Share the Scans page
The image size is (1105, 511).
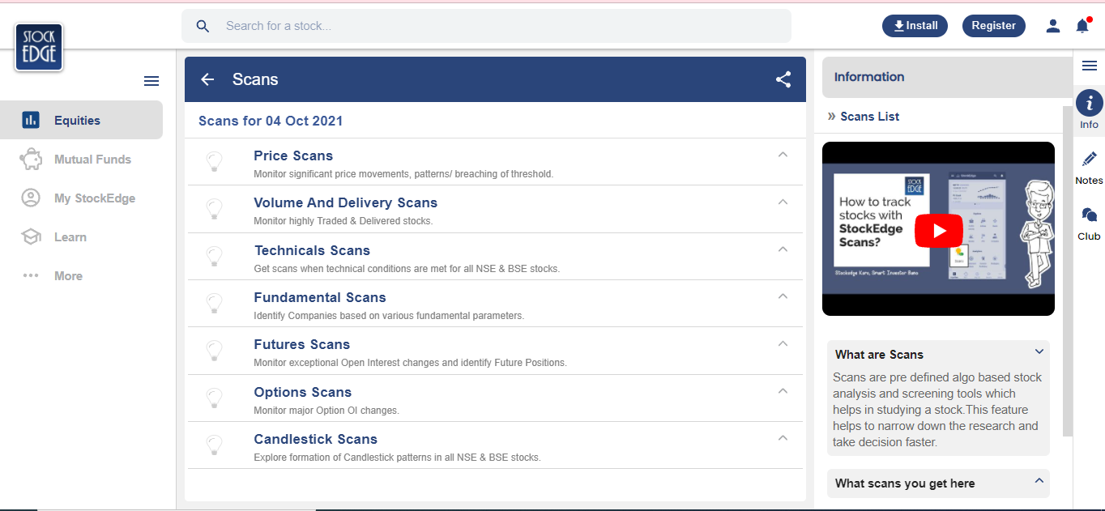coord(783,79)
